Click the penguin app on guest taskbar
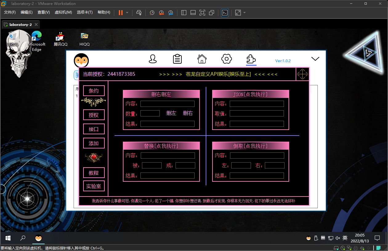The height and width of the screenshot is (251, 388). [x=38, y=238]
